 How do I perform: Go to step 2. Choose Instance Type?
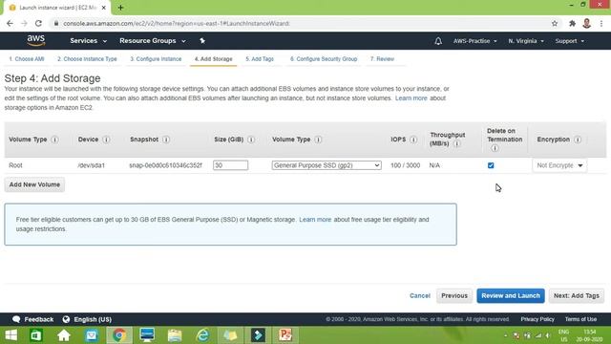(x=87, y=59)
